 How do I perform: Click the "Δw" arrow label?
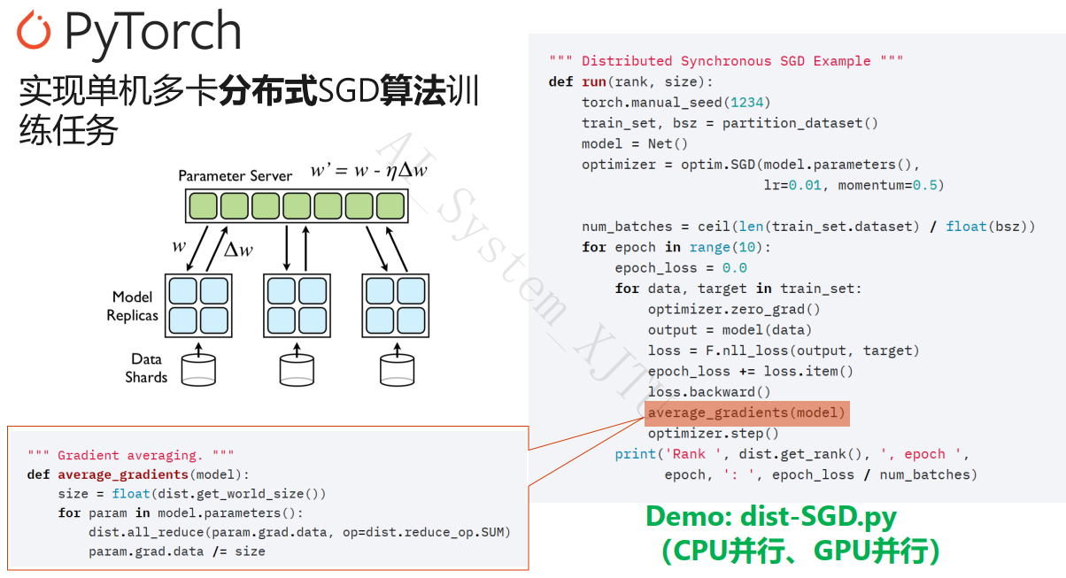click(x=237, y=250)
